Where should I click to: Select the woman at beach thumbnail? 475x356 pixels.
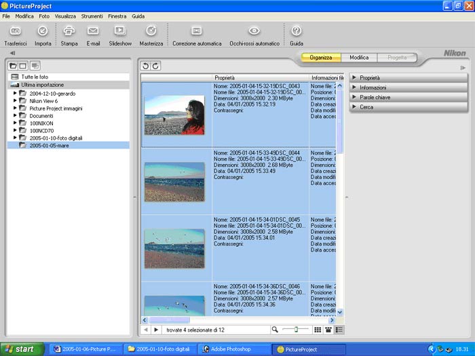click(x=174, y=115)
